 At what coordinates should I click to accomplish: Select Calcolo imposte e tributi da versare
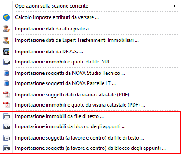tap(90, 17)
